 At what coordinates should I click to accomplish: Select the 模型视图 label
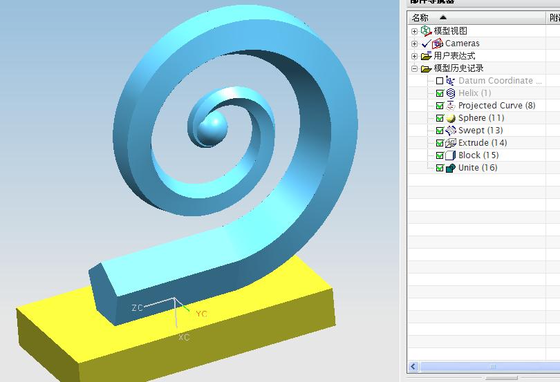point(450,31)
